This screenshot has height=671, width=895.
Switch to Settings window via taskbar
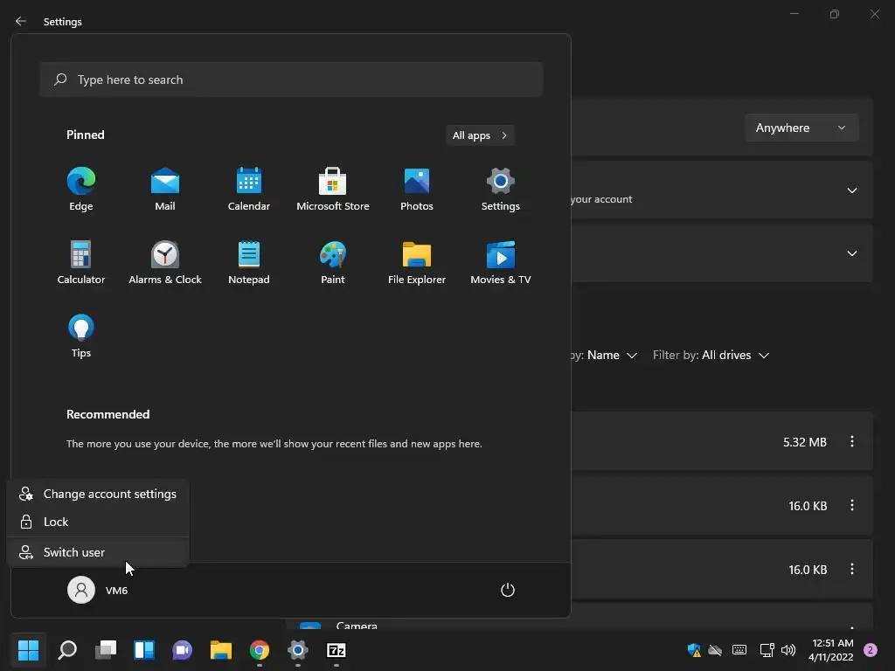coord(297,650)
